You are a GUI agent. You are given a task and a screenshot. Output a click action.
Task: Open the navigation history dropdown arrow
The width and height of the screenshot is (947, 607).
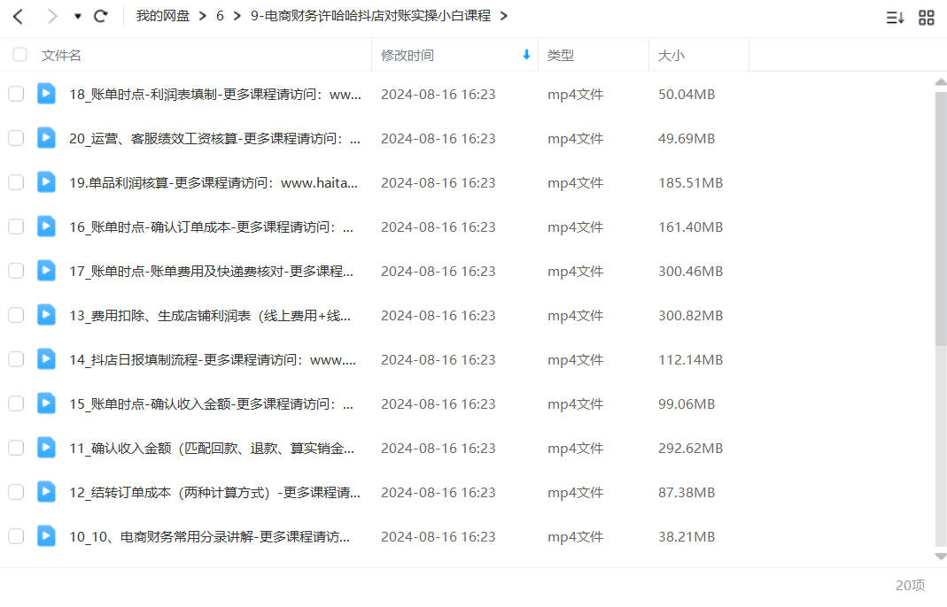(77, 16)
